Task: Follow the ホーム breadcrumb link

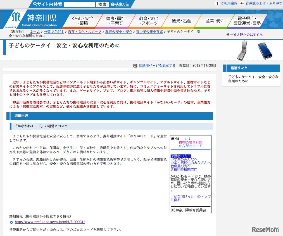Action: [35, 32]
